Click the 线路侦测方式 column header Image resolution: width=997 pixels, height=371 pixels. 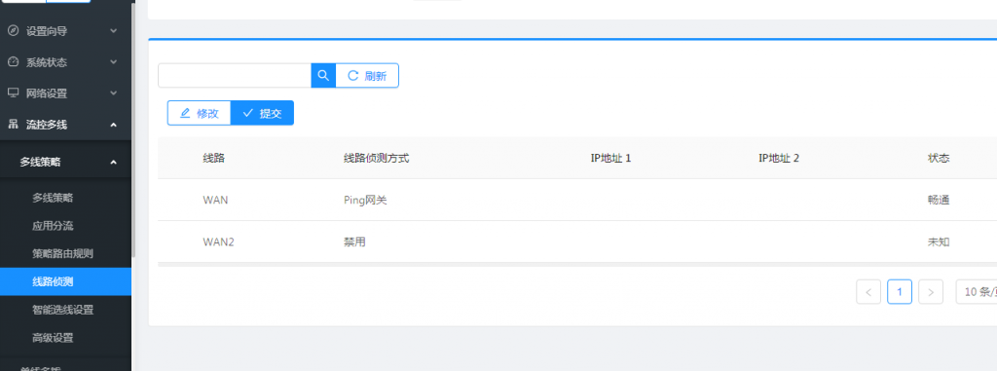[x=376, y=158]
